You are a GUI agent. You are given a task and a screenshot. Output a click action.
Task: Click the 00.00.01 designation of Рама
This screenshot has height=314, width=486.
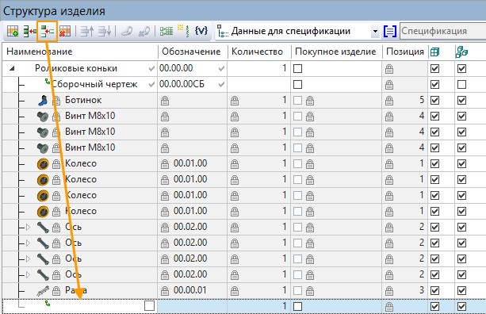pos(190,290)
